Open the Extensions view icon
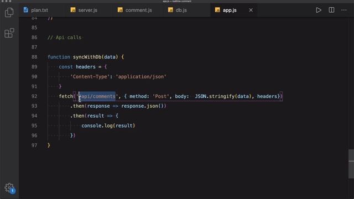 (9, 33)
